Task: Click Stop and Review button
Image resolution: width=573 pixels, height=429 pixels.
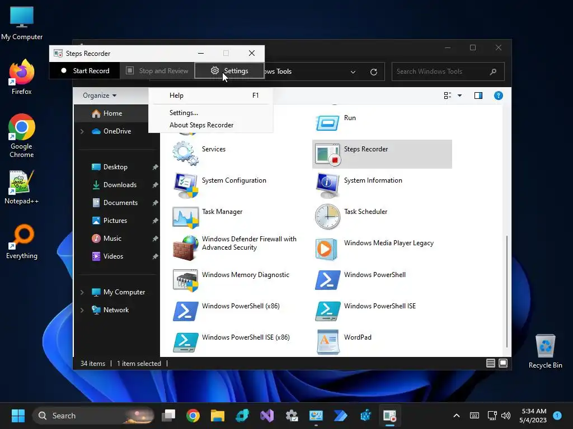Action: click(x=157, y=71)
